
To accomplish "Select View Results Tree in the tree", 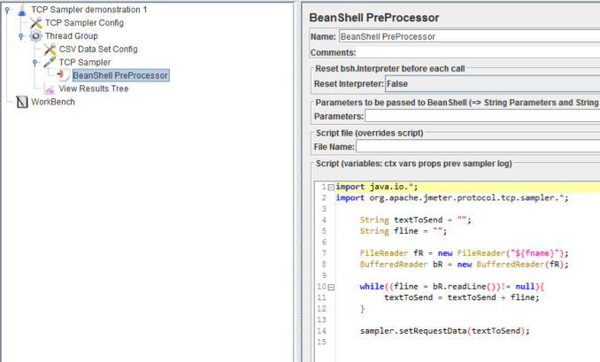I will click(93, 89).
